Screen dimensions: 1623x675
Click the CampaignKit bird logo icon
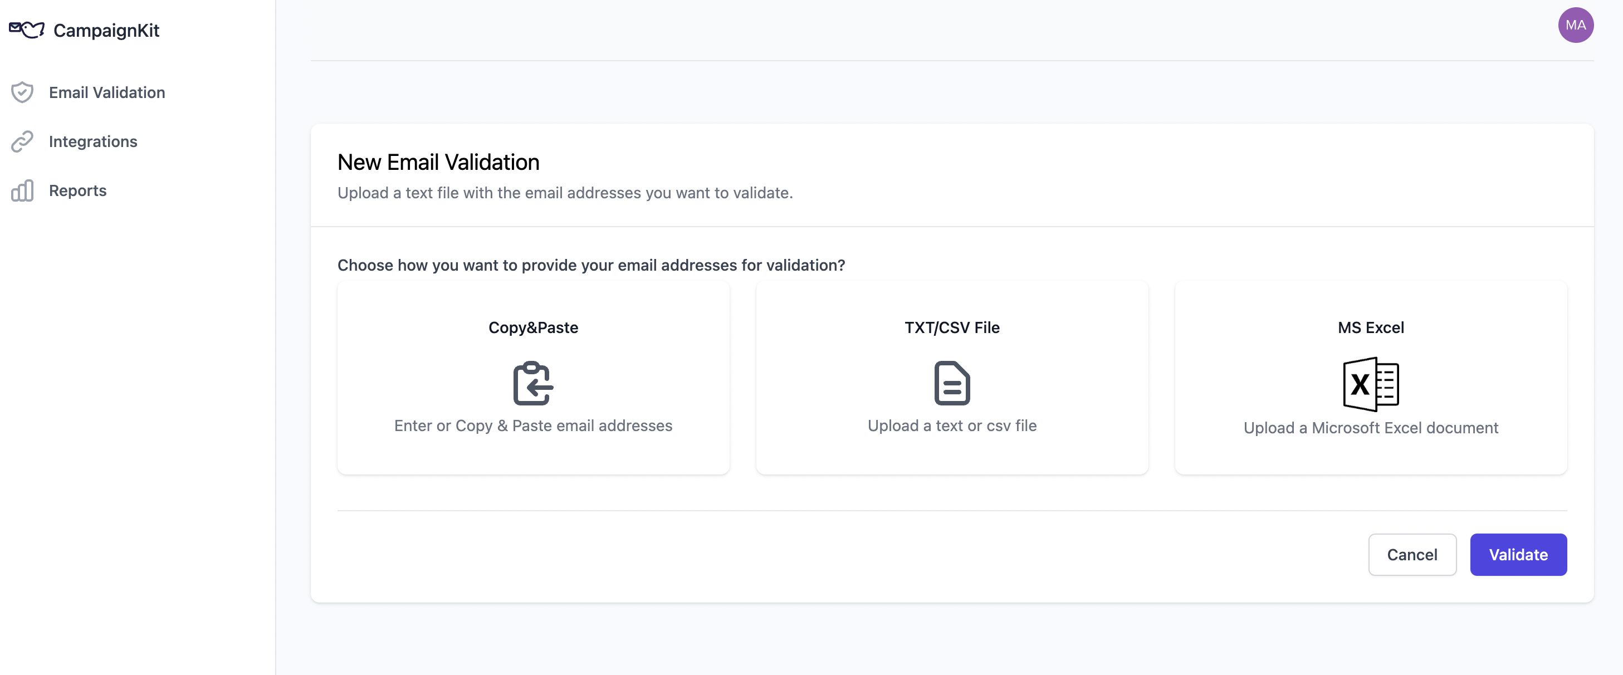27,30
